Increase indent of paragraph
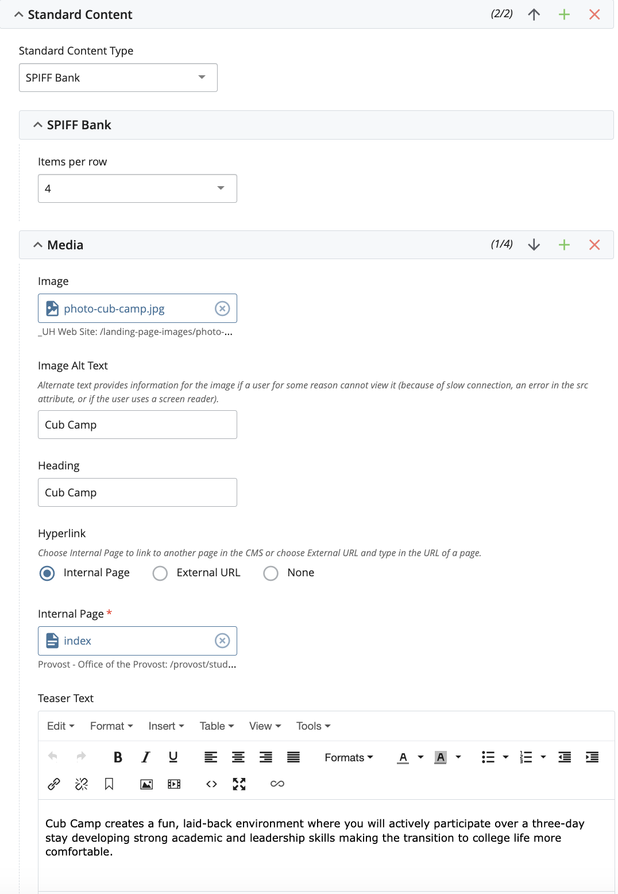The image size is (618, 894). pos(592,757)
